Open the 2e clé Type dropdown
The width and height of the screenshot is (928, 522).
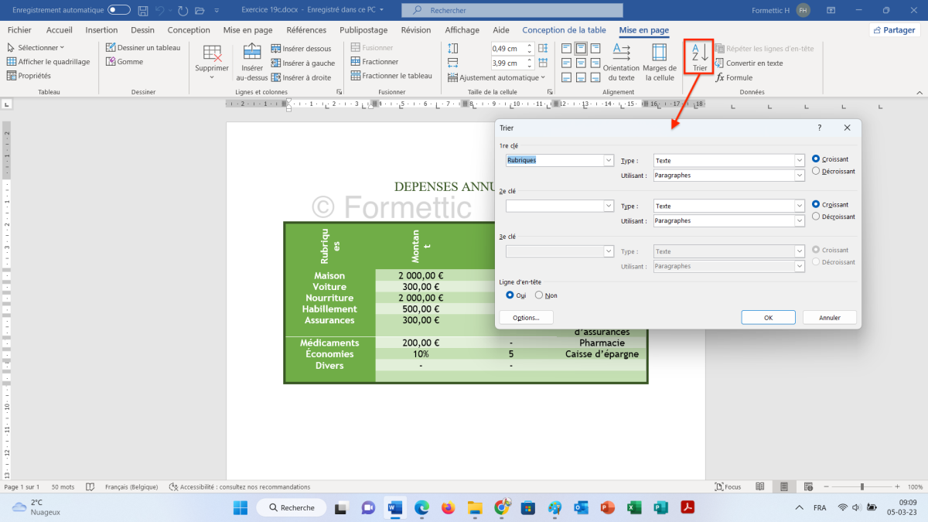pyautogui.click(x=800, y=206)
